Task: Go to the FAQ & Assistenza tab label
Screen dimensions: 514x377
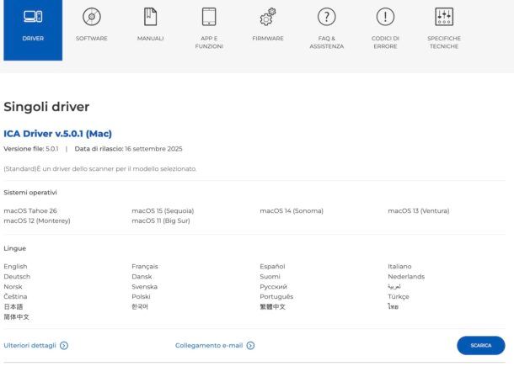Action: tap(326, 42)
